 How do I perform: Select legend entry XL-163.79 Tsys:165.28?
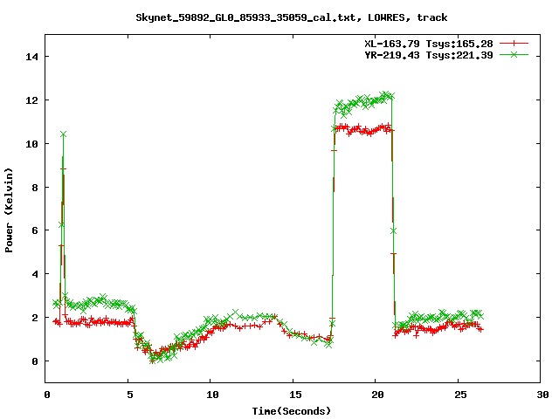coord(429,44)
